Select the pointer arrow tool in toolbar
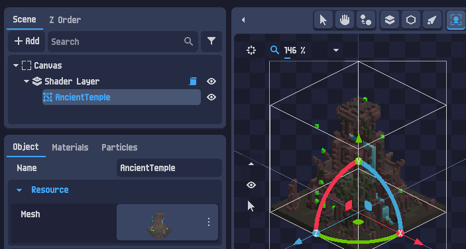The height and width of the screenshot is (249, 466). 323,20
